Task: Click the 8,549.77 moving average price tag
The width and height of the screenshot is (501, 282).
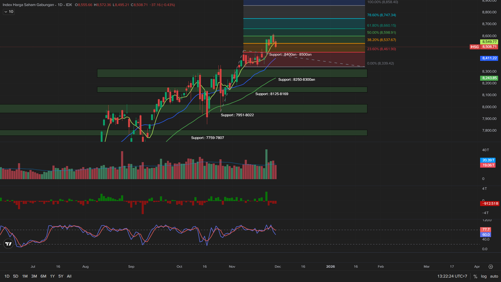Action: pyautogui.click(x=489, y=42)
